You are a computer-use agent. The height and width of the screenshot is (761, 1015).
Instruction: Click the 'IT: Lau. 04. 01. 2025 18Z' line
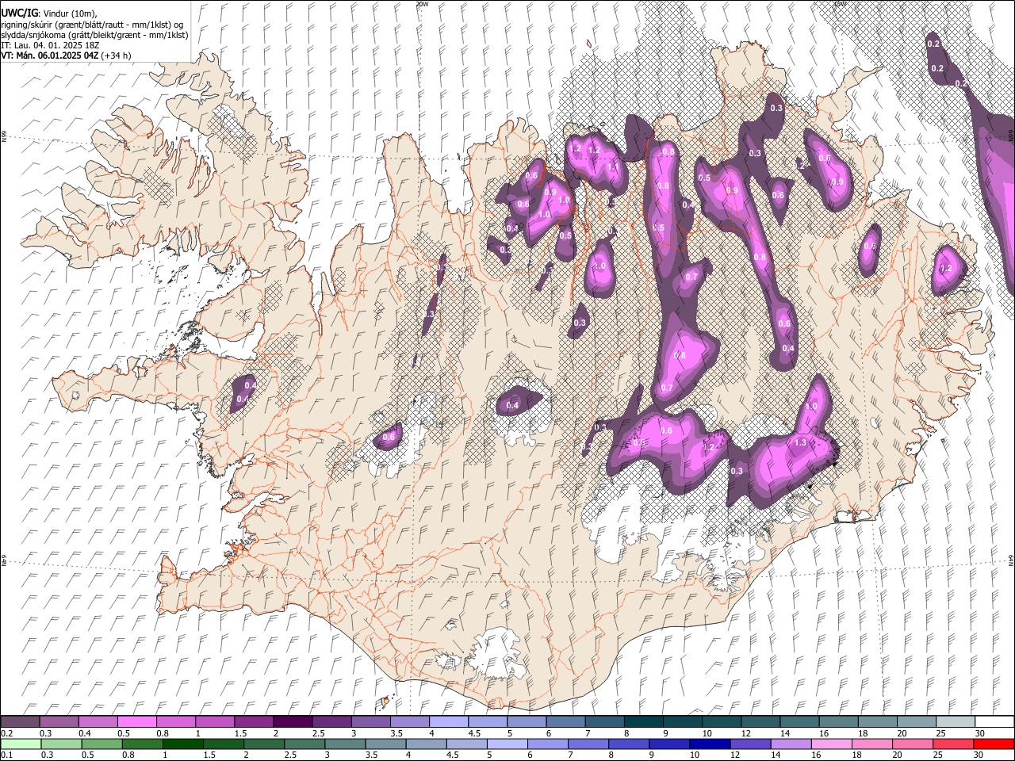pyautogui.click(x=50, y=45)
